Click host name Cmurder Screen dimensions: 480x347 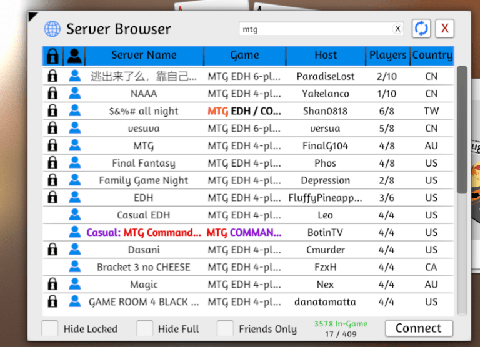tap(326, 250)
